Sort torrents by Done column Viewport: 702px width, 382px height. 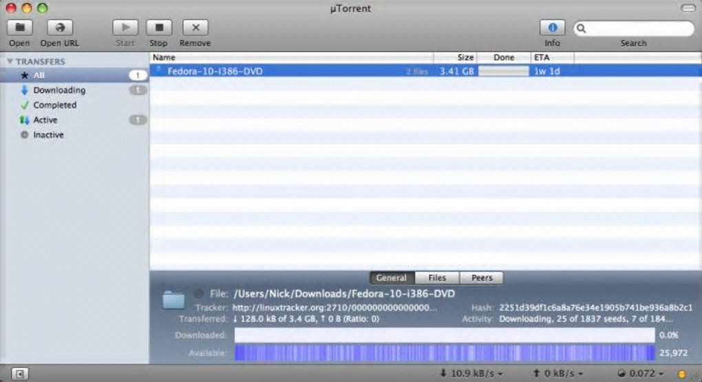[504, 57]
